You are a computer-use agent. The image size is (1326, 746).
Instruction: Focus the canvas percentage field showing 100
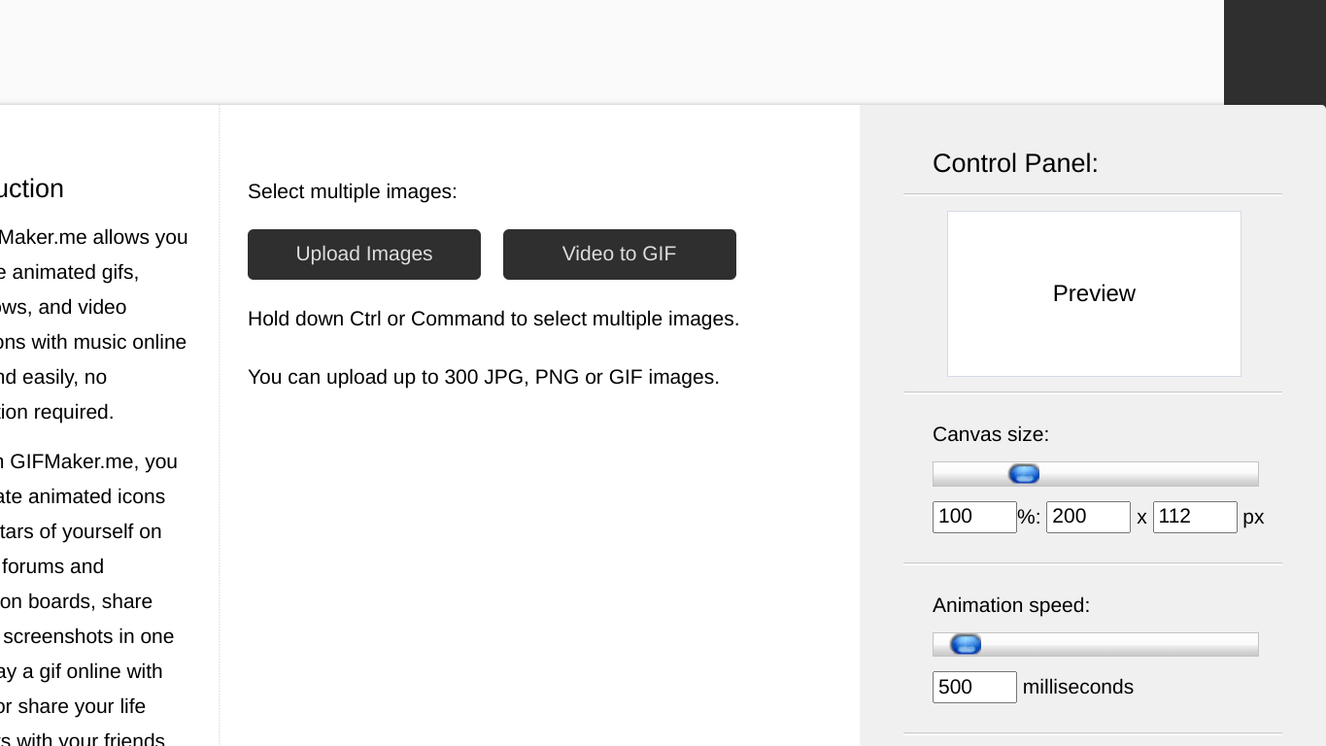pos(974,517)
